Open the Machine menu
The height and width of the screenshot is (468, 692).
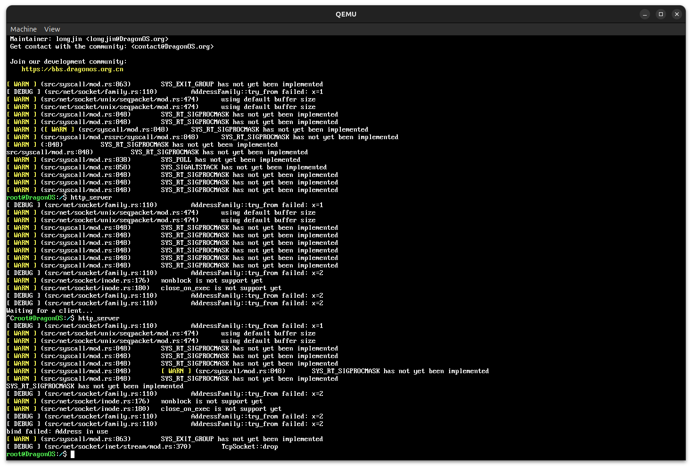coord(23,29)
